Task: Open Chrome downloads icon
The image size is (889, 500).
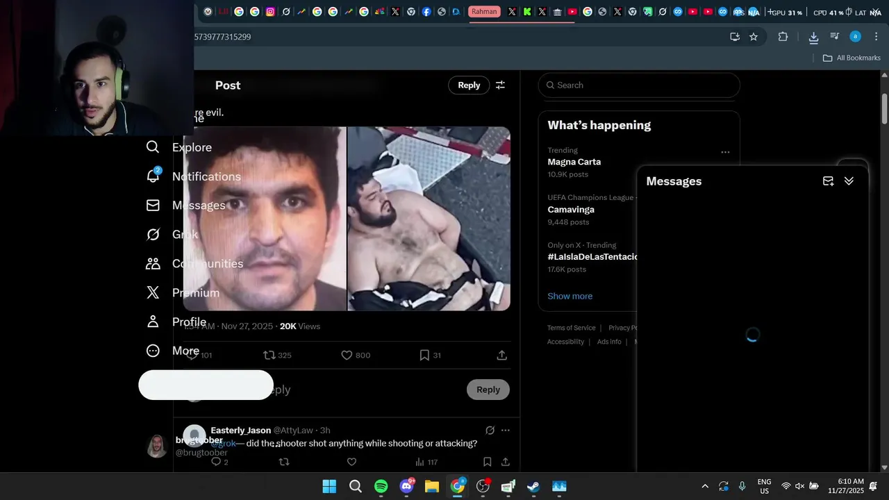Action: (x=813, y=37)
